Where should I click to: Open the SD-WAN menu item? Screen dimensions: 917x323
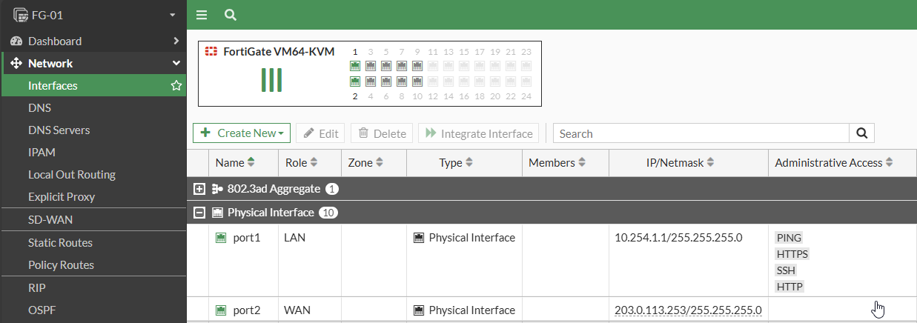pyautogui.click(x=93, y=220)
